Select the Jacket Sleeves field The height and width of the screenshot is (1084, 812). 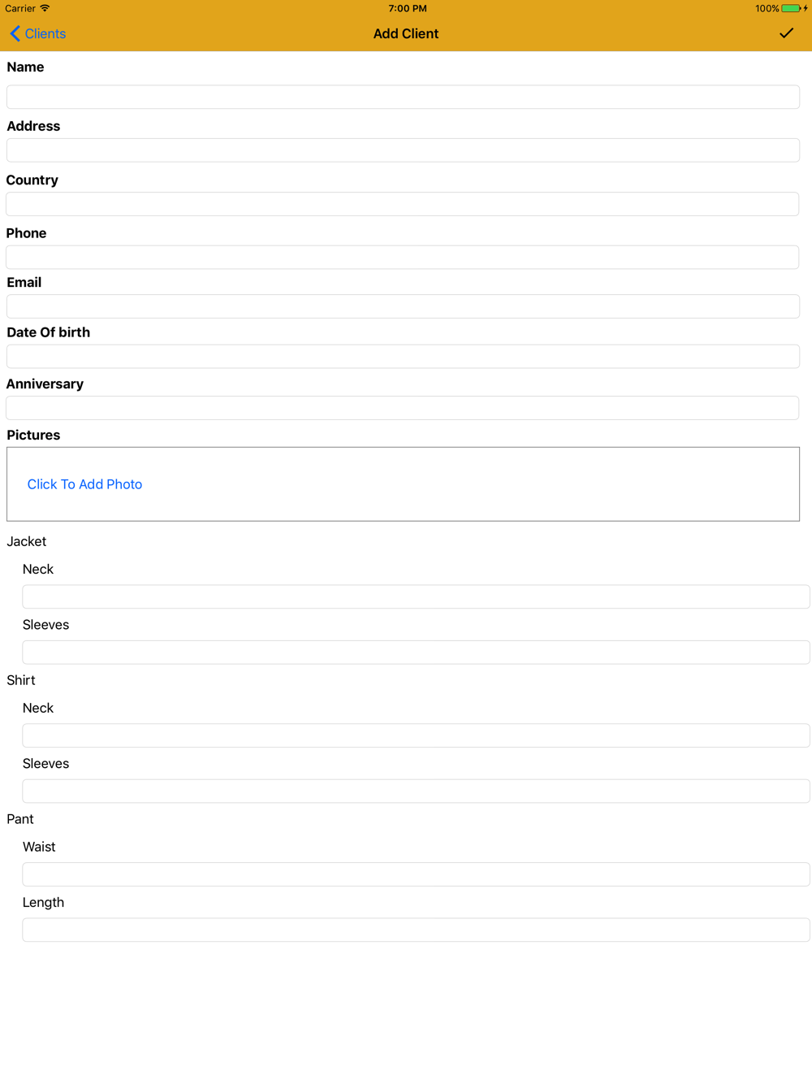(416, 653)
